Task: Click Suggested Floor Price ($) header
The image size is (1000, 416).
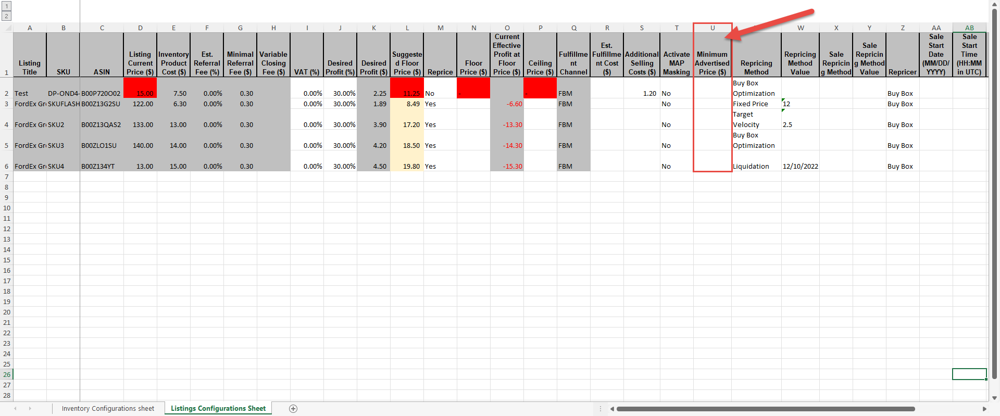Action: click(x=407, y=55)
